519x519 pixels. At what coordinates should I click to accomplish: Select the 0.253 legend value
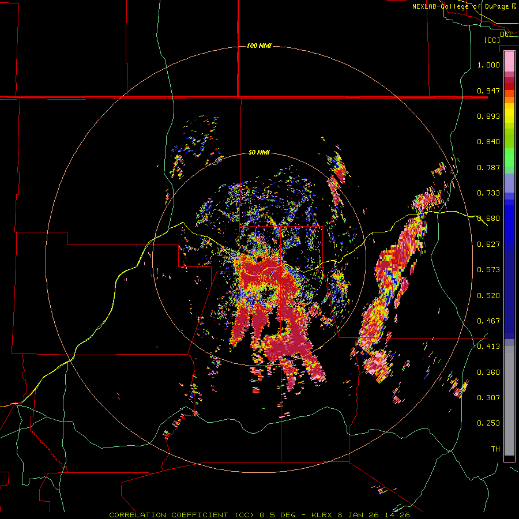(488, 423)
